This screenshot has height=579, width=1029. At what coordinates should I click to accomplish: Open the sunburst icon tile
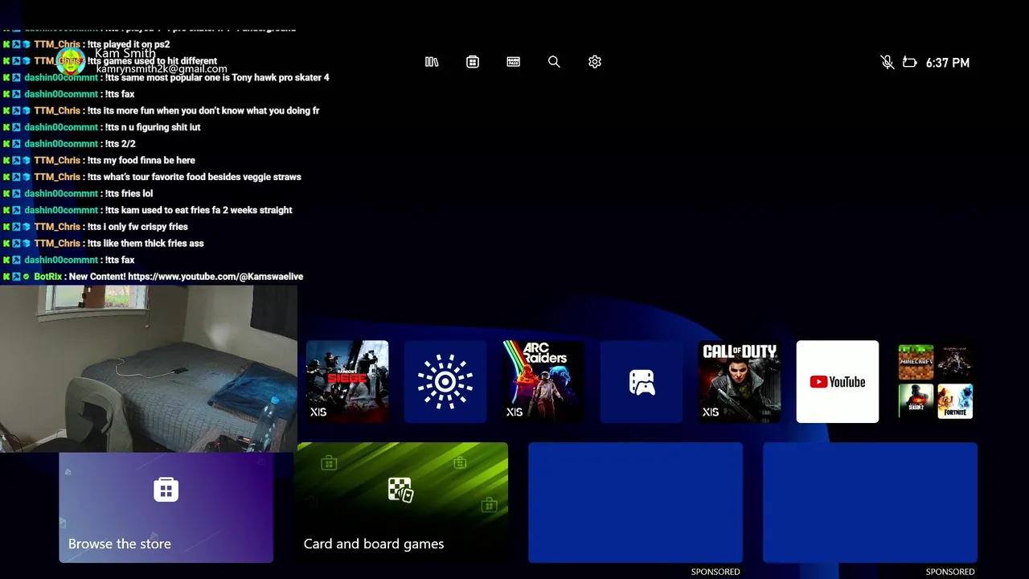(x=445, y=381)
